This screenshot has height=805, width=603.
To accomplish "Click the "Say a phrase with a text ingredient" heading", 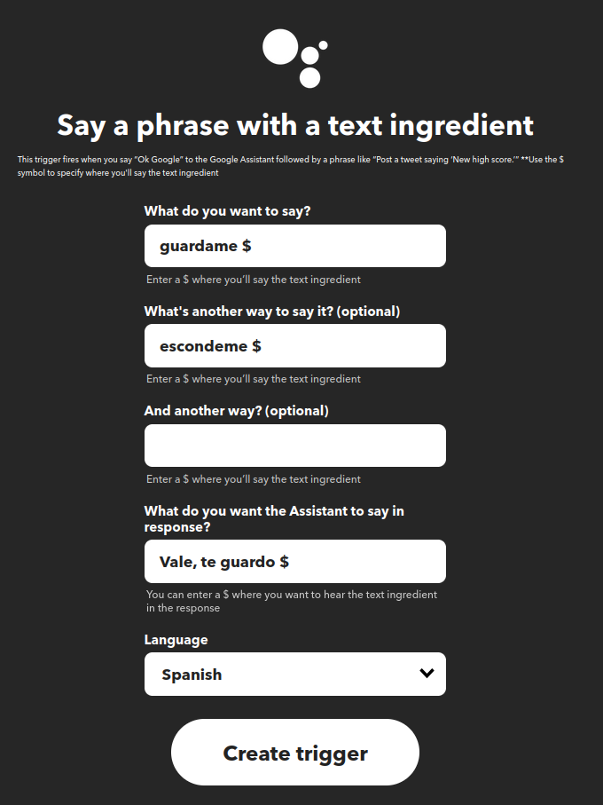I will (x=295, y=125).
